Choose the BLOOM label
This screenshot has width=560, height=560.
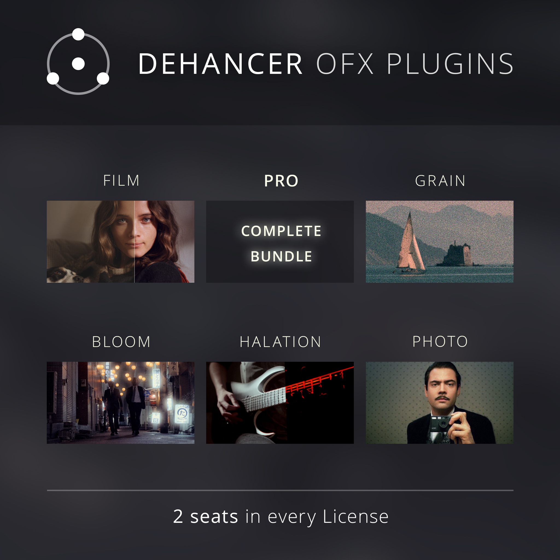coord(121,342)
